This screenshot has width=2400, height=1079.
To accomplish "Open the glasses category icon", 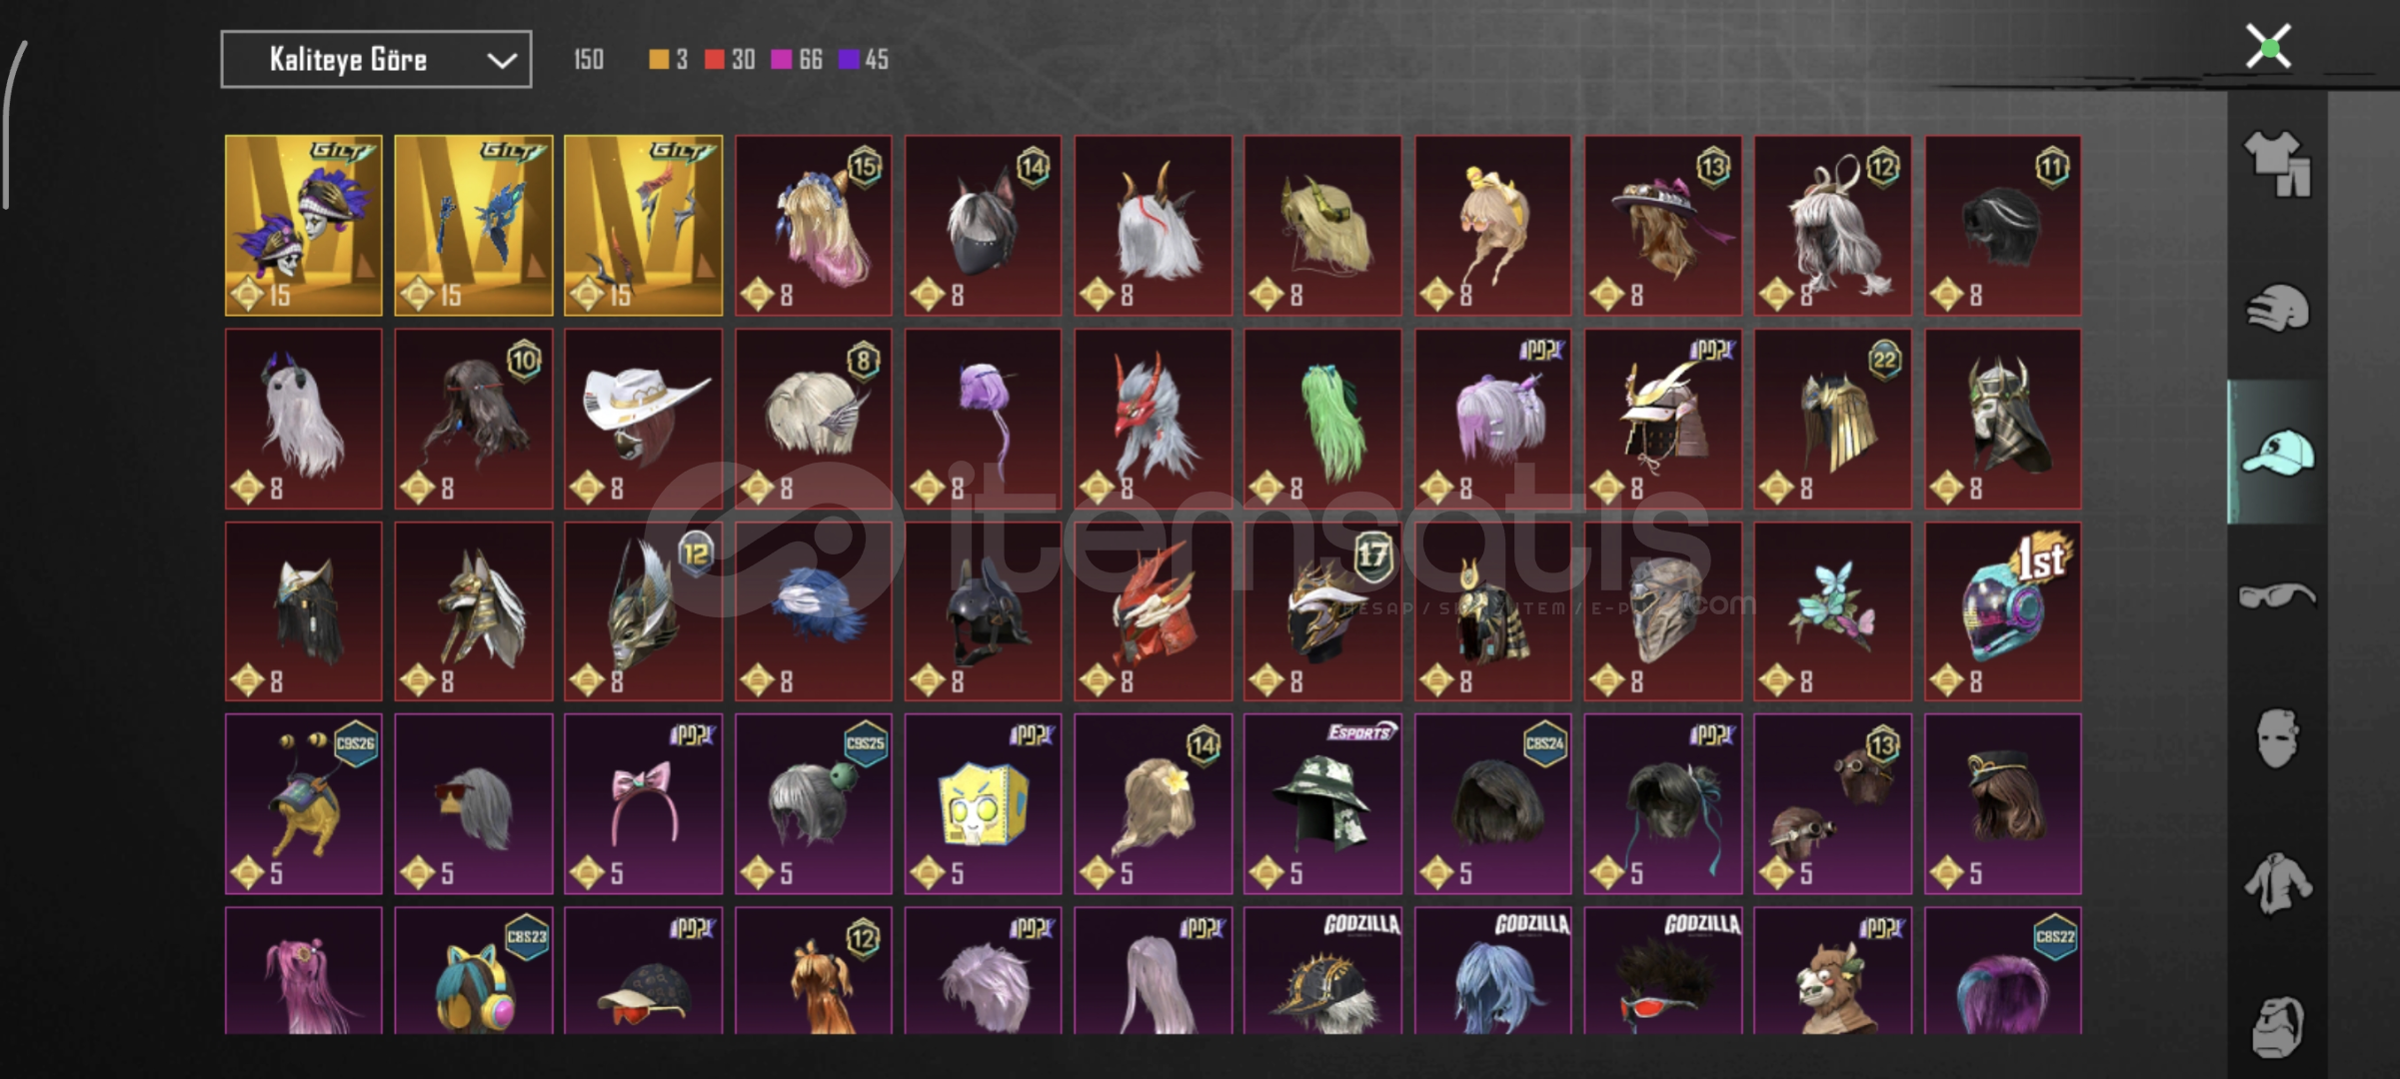I will (2278, 596).
